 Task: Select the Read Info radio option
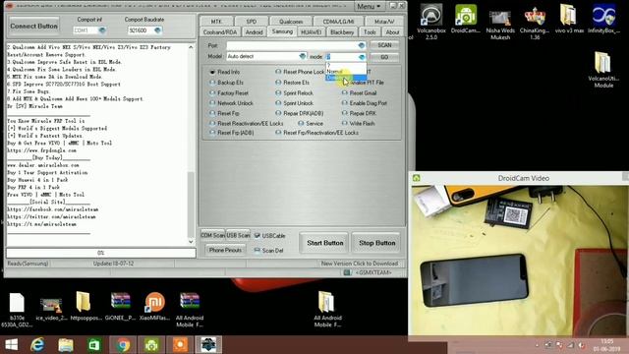[x=212, y=72]
